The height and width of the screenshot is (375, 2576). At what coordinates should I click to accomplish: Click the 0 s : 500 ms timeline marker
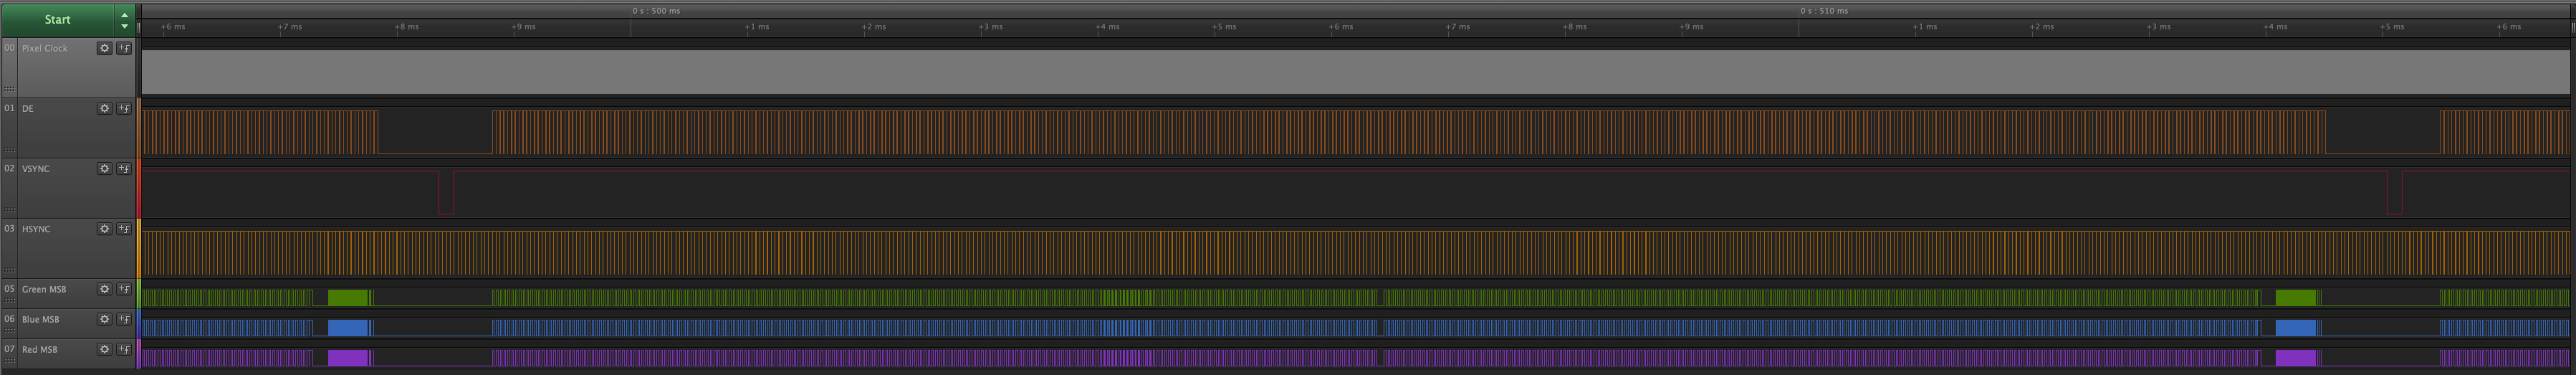click(x=656, y=11)
